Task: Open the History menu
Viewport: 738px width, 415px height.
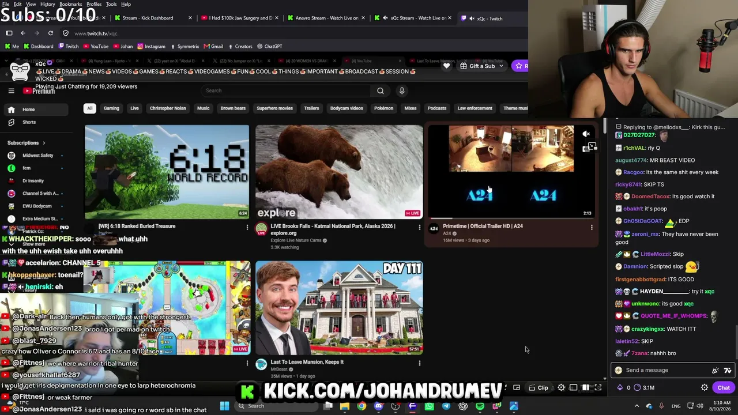Action: point(48,4)
